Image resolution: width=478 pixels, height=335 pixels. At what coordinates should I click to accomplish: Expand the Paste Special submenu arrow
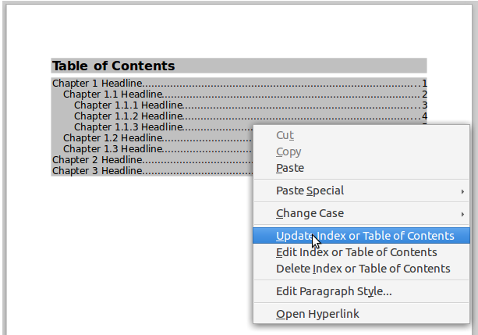pos(462,191)
